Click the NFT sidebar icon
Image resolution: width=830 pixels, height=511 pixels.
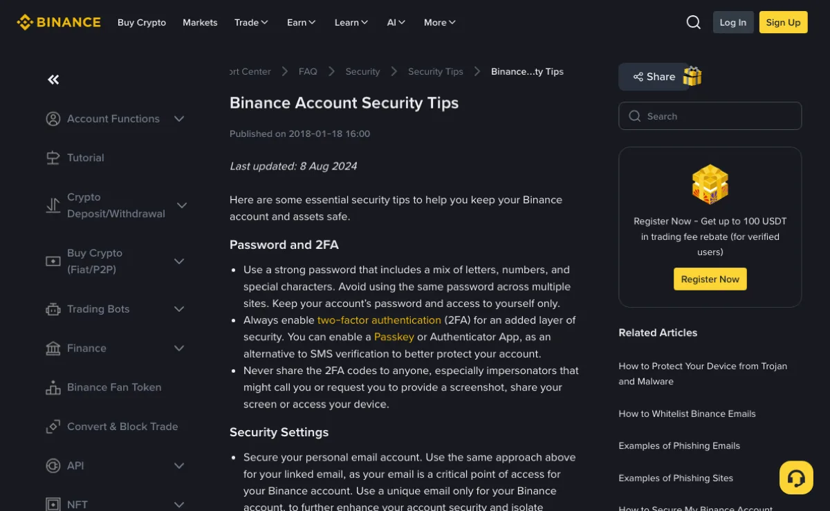[x=53, y=505]
